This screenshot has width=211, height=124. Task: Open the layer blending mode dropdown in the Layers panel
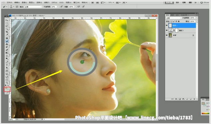coord(174,18)
